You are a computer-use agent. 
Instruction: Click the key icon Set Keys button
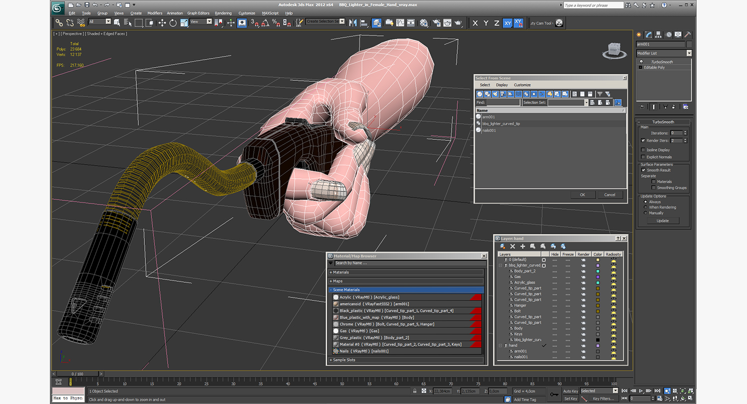click(x=555, y=394)
